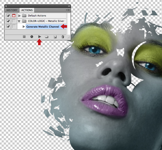
Task: Toggle dialog icon for Default Actions
Action: click(x=14, y=15)
